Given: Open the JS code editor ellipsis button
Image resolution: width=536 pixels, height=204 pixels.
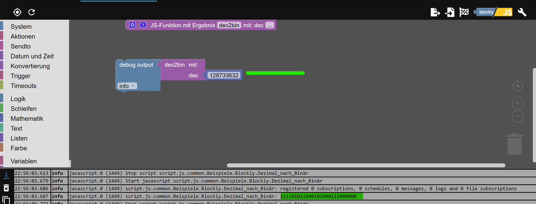Looking at the screenshot, I should point(269,25).
